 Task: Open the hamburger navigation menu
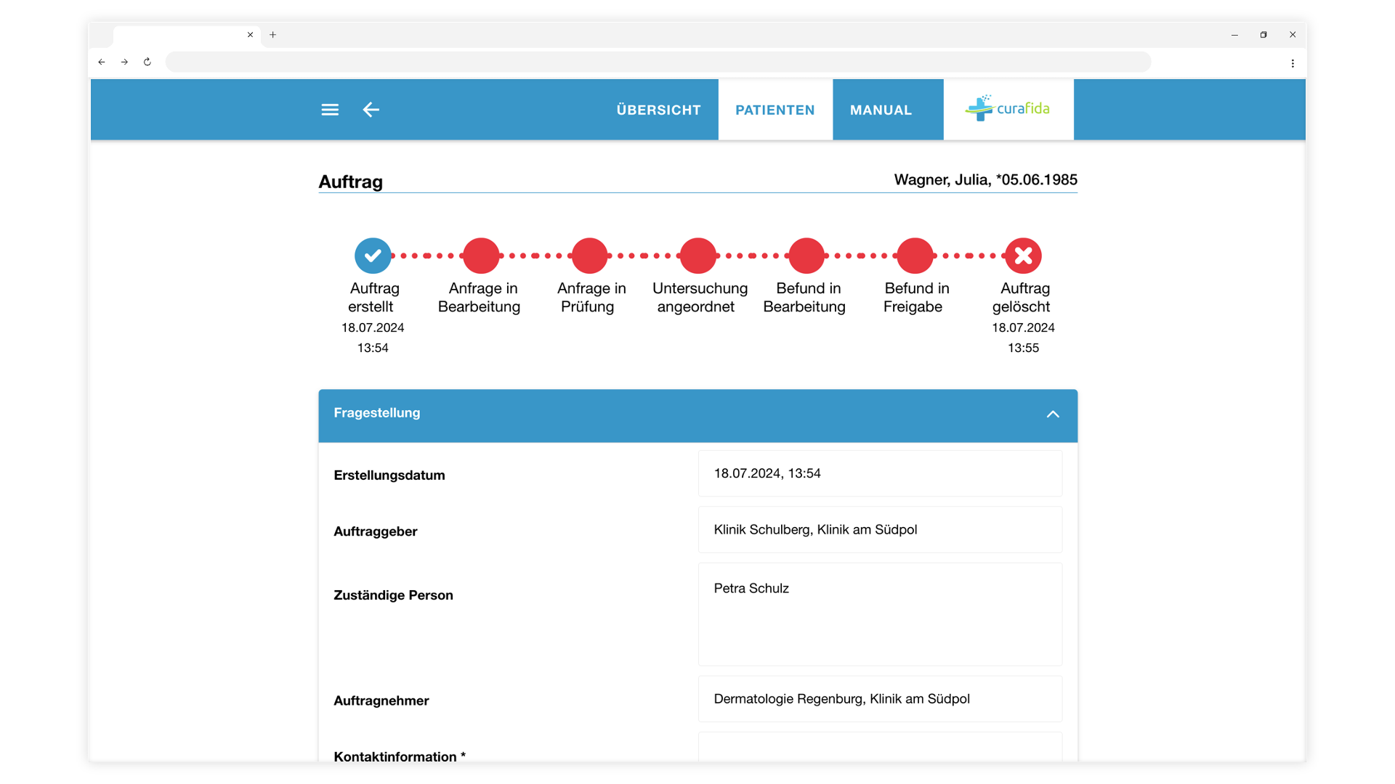click(330, 110)
